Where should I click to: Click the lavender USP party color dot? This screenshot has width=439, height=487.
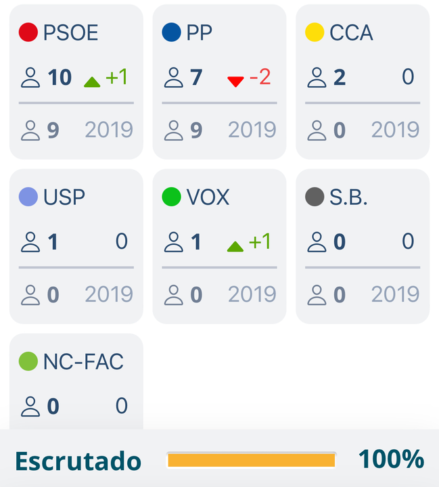(x=28, y=197)
